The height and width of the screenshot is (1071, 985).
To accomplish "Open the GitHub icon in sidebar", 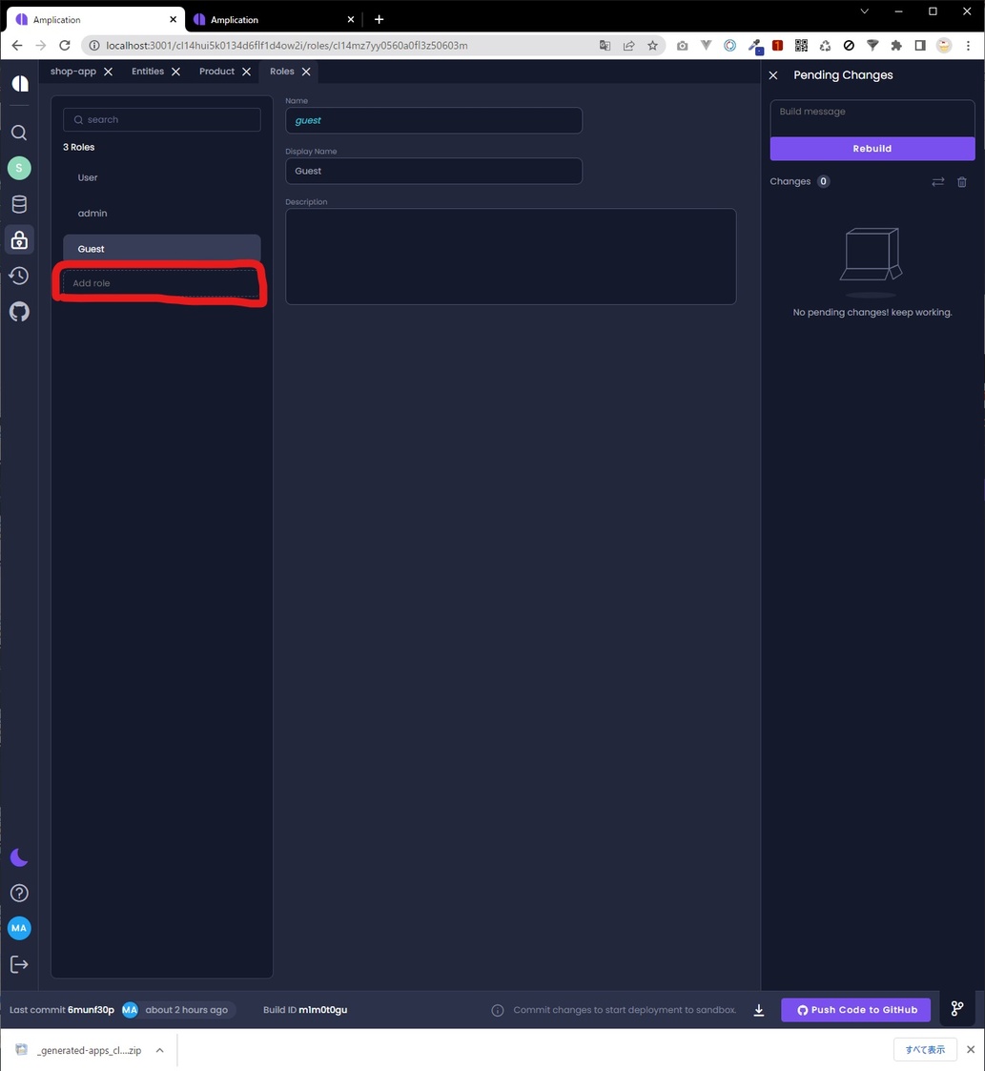I will pyautogui.click(x=19, y=312).
